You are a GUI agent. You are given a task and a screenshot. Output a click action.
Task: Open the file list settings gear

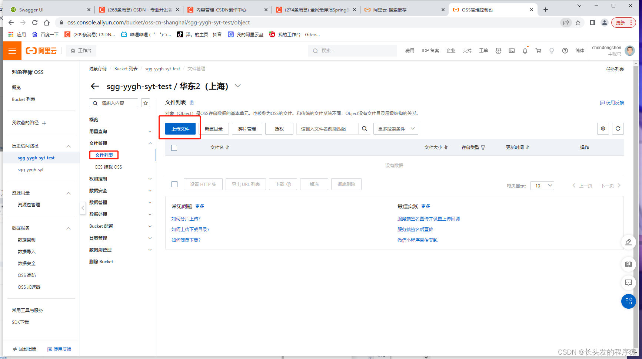click(x=603, y=129)
